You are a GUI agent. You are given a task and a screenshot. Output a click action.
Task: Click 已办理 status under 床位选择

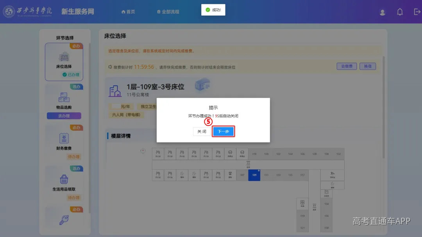point(71,75)
